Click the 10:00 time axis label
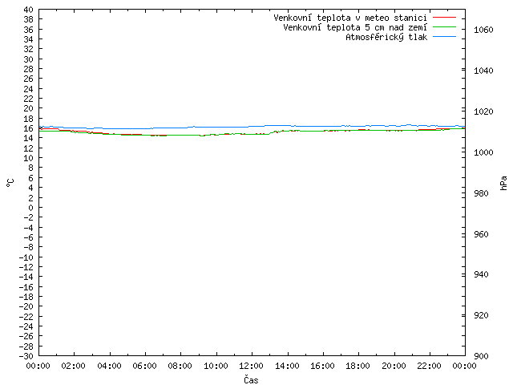 click(216, 366)
